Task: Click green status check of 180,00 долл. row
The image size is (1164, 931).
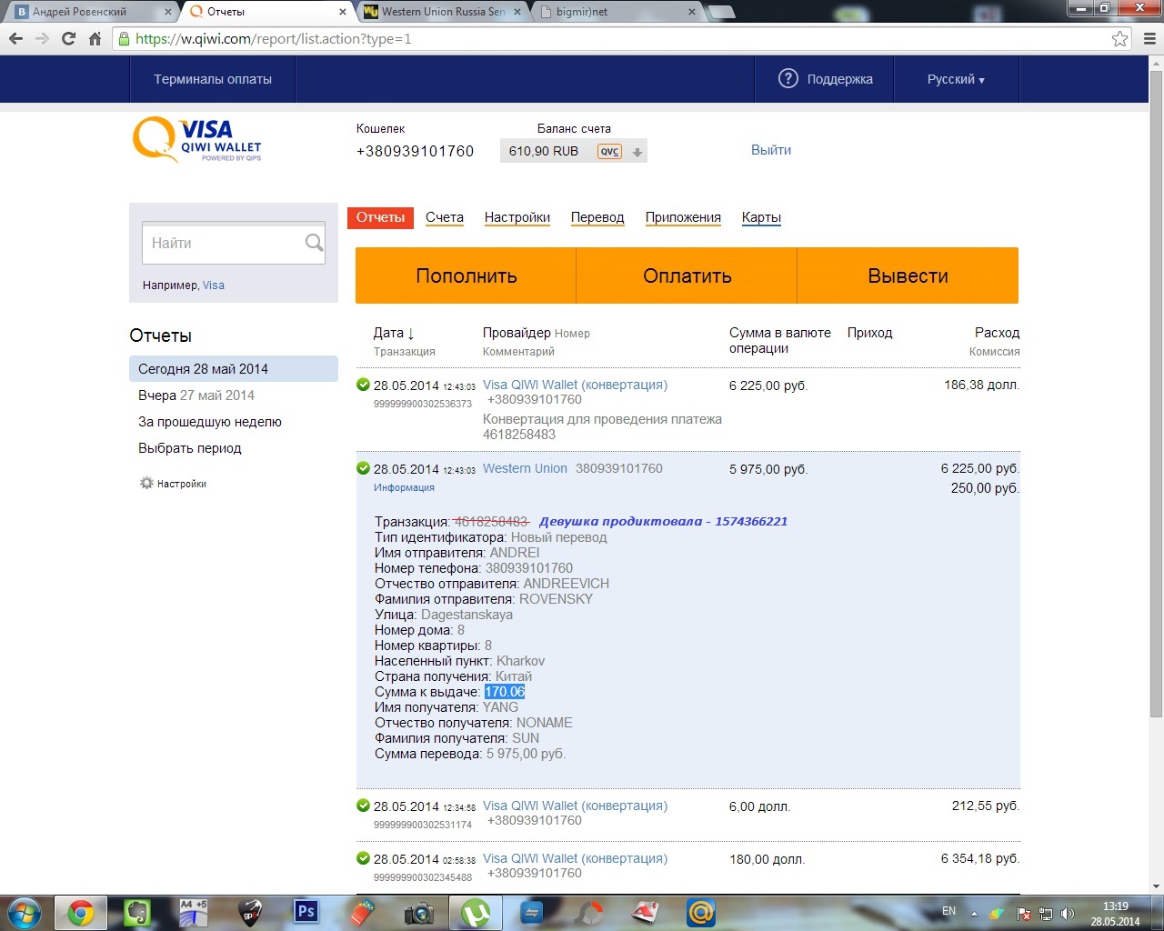Action: pos(363,858)
